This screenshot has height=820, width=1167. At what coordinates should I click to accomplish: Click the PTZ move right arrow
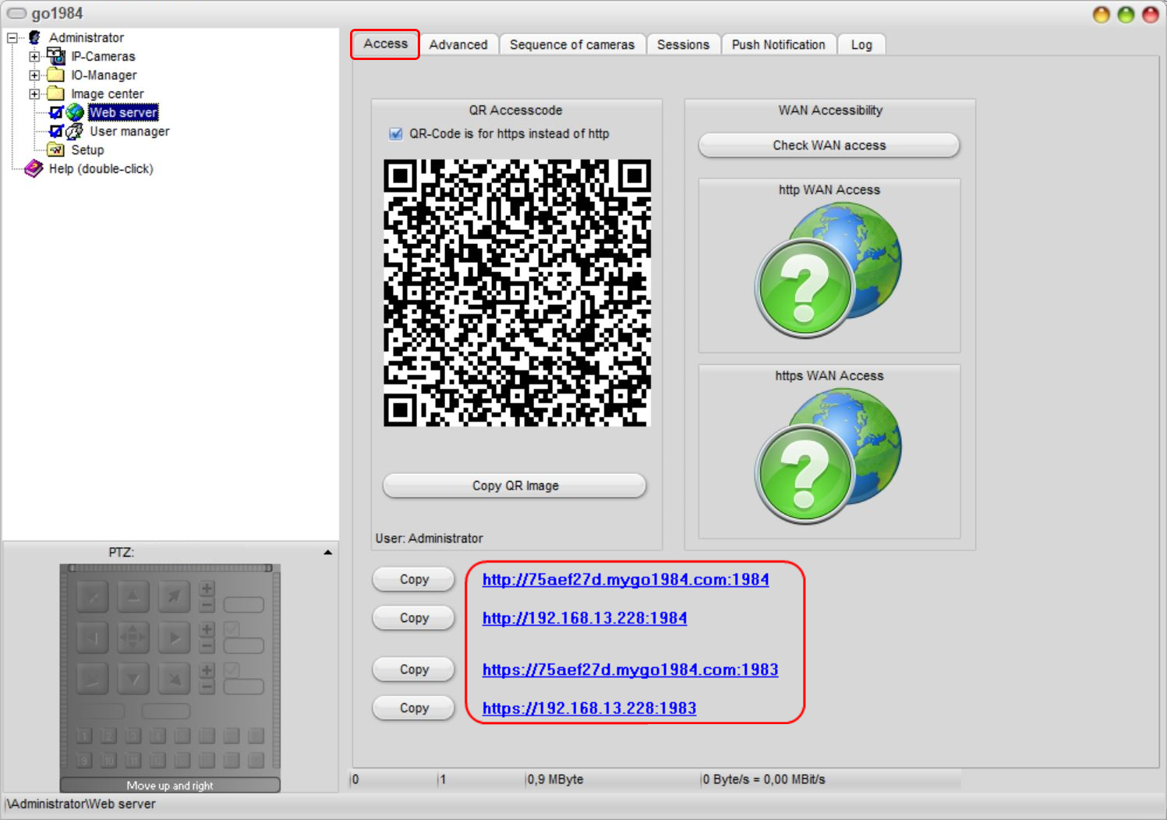(x=175, y=638)
